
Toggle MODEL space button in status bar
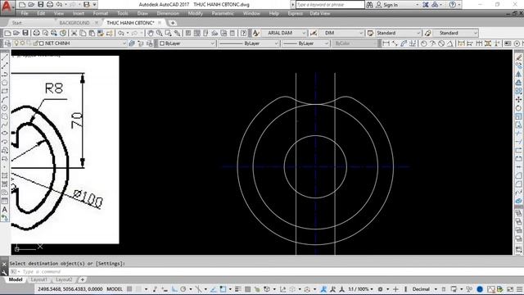(115, 289)
